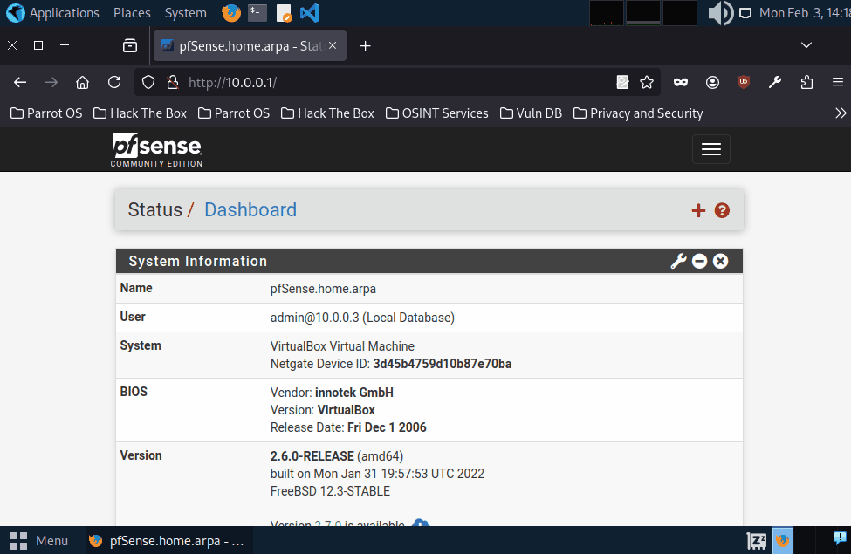Click the mask icon in toolbar
This screenshot has width=851, height=554.
tap(681, 83)
